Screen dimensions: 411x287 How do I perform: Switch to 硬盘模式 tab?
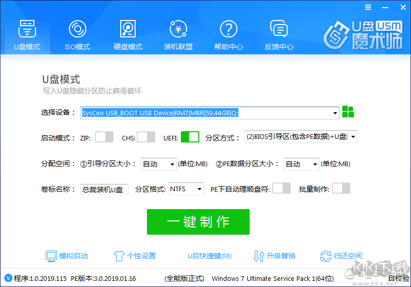(x=127, y=34)
